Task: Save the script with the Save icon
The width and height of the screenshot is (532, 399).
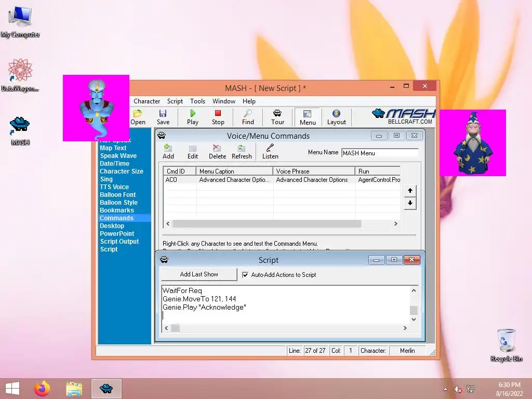Action: (163, 117)
